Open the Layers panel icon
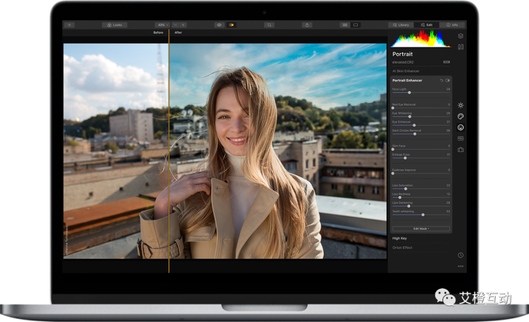Screen dimensions: 529x322 (x=460, y=36)
